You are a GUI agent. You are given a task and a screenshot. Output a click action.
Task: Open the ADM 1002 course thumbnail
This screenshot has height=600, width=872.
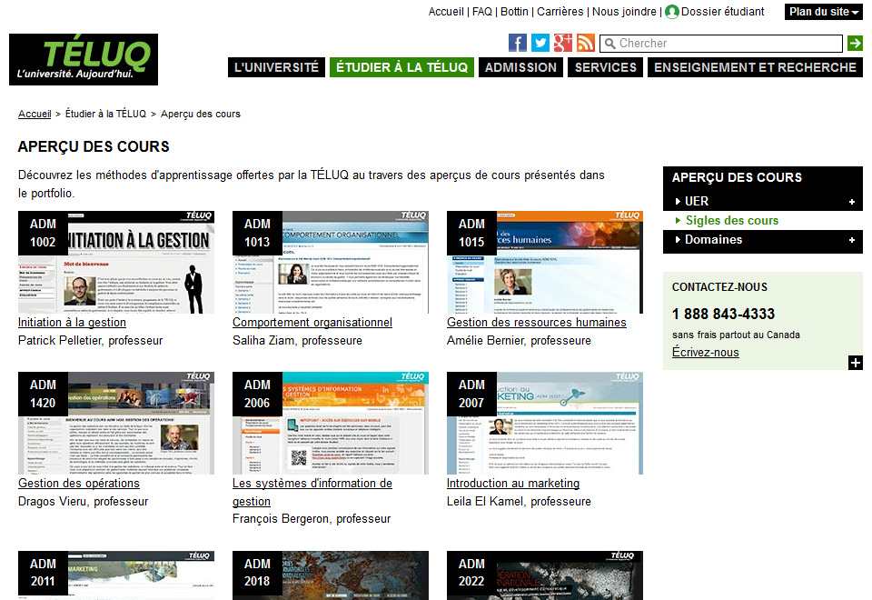(115, 262)
